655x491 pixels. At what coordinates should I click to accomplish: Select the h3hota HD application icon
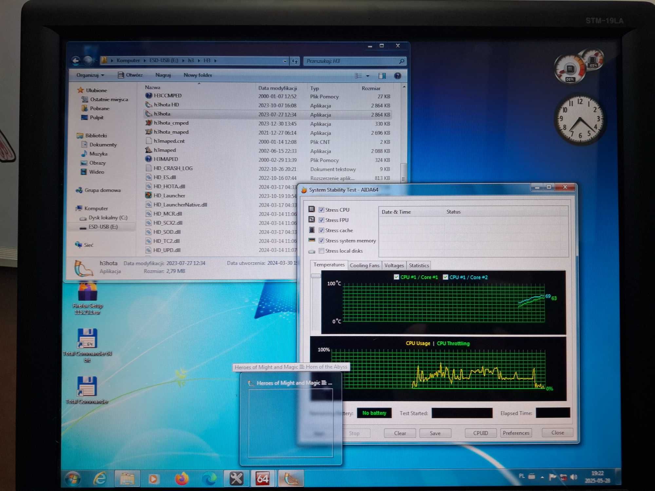pos(148,105)
